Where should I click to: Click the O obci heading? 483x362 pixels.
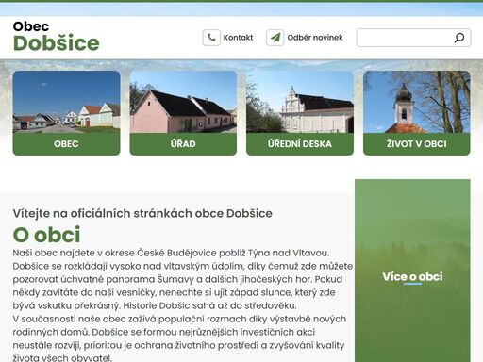click(x=47, y=235)
